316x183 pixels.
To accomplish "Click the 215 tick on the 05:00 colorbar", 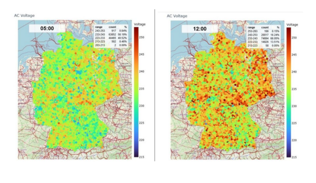I will 141,157.
